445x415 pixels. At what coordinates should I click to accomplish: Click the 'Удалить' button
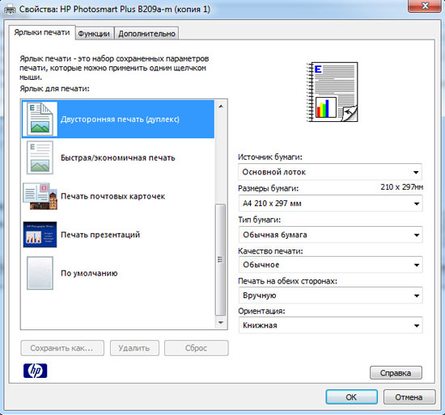pyautogui.click(x=134, y=348)
